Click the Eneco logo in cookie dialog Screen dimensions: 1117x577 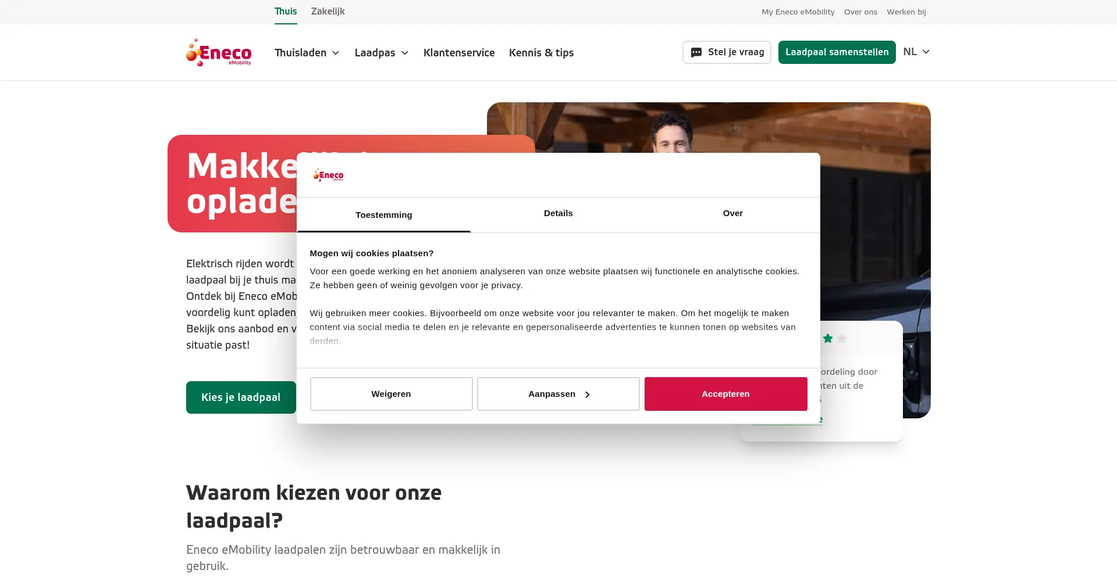click(x=328, y=175)
